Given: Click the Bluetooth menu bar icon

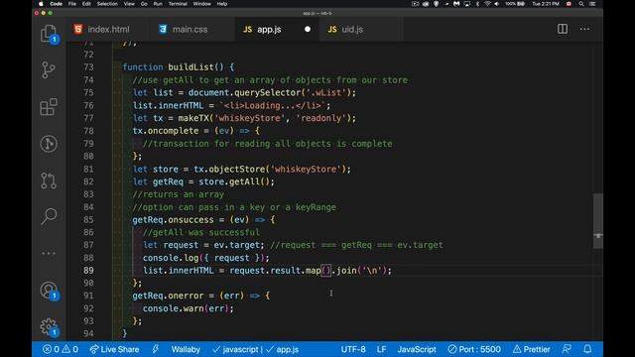Looking at the screenshot, I should pyautogui.click(x=477, y=4).
